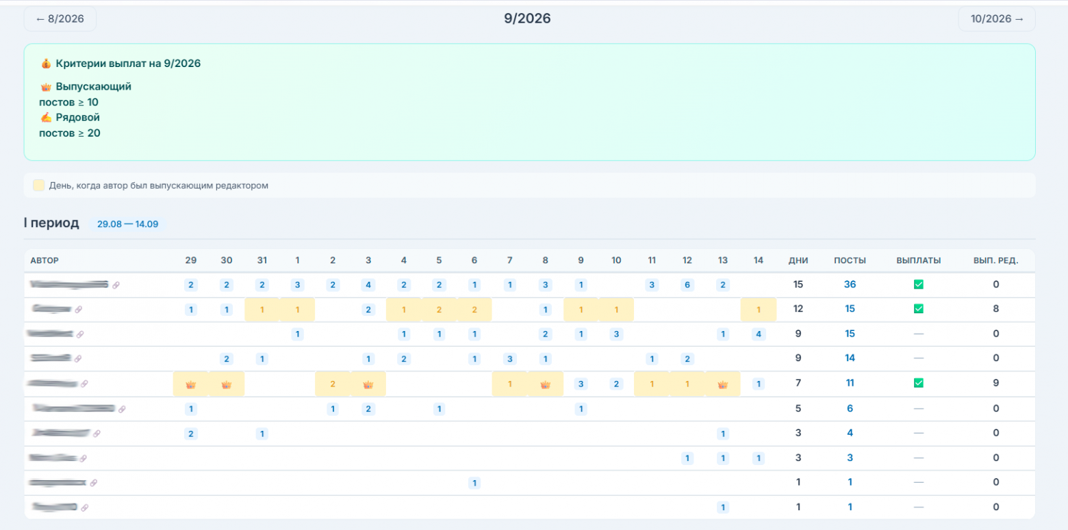Click the "9/2026" month heading
Viewport: 1068px width, 530px height.
pos(527,18)
